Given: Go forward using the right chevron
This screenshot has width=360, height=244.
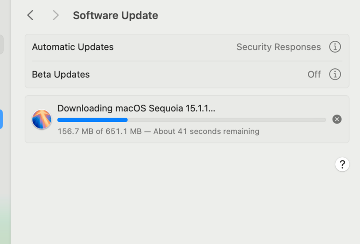Looking at the screenshot, I should click(55, 15).
